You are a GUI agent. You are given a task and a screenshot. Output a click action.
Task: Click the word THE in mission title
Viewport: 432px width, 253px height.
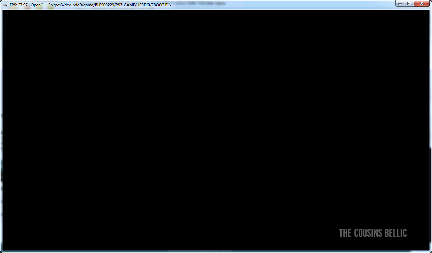click(x=345, y=233)
